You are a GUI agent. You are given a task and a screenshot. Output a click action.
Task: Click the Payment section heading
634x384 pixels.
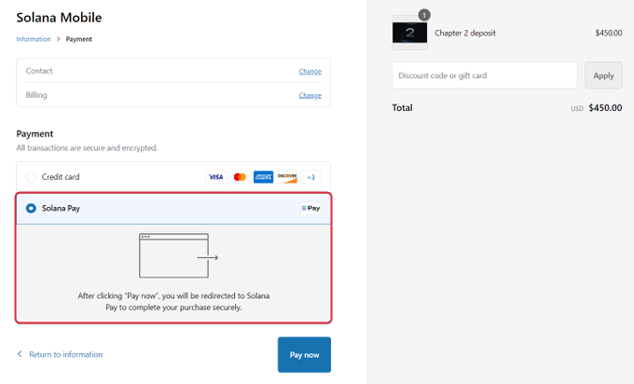coord(34,134)
